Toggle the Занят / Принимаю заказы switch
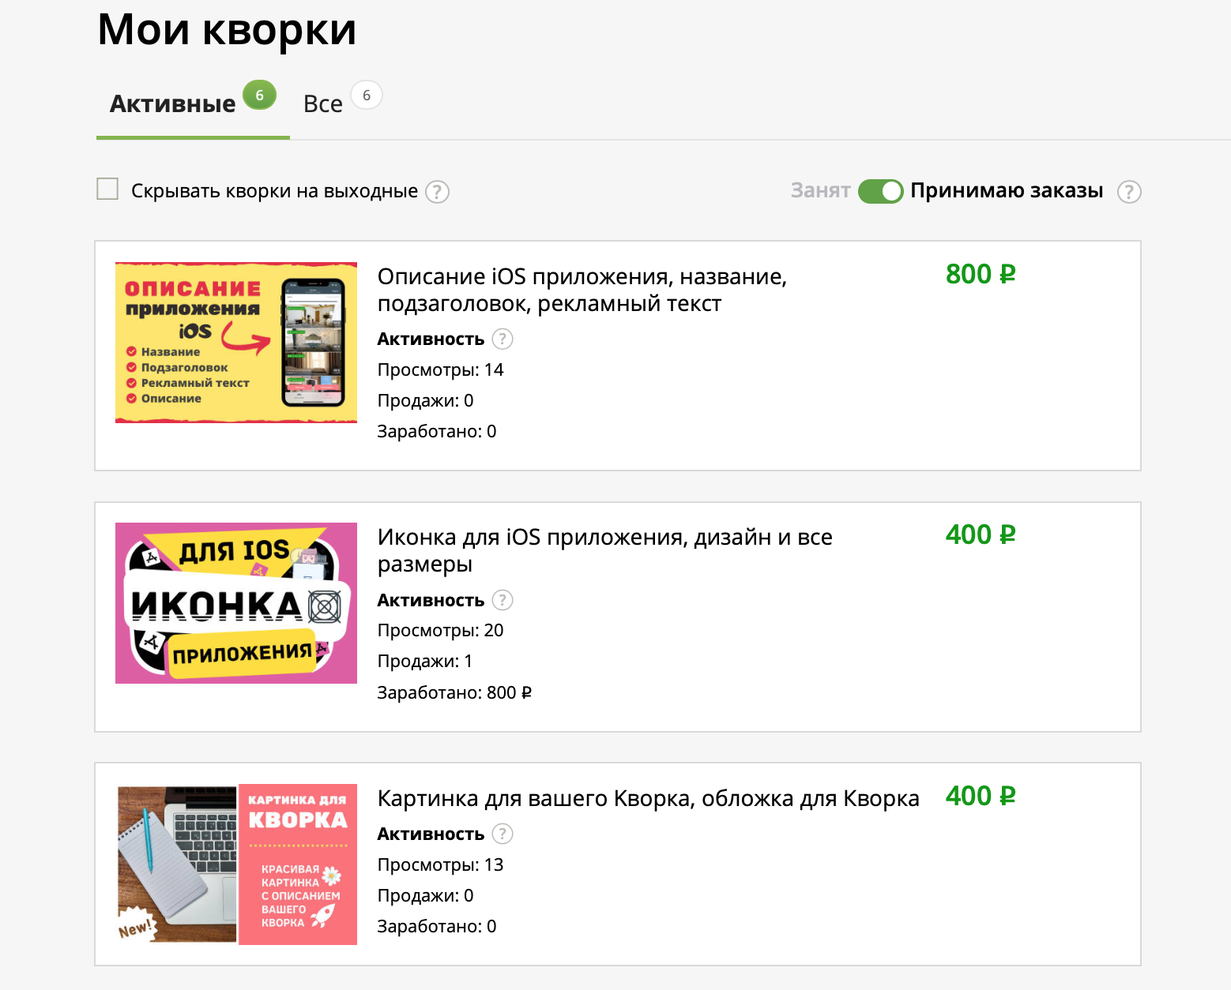The width and height of the screenshot is (1231, 990). (x=880, y=191)
